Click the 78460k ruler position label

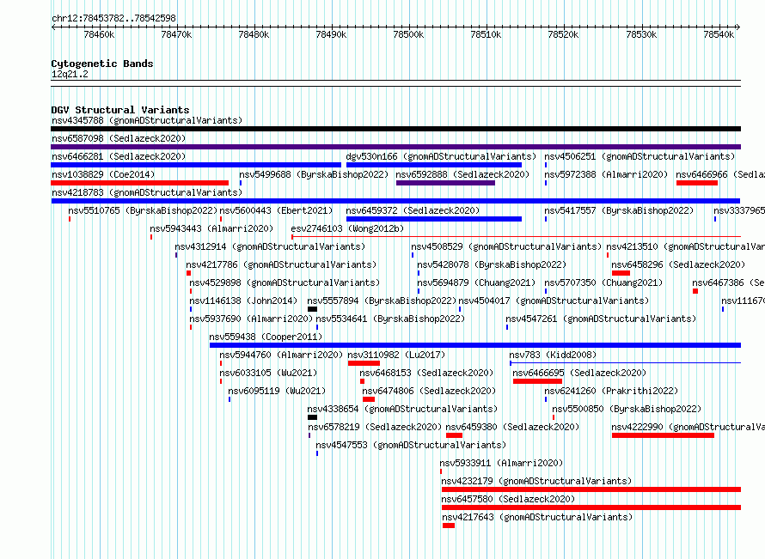tap(99, 34)
